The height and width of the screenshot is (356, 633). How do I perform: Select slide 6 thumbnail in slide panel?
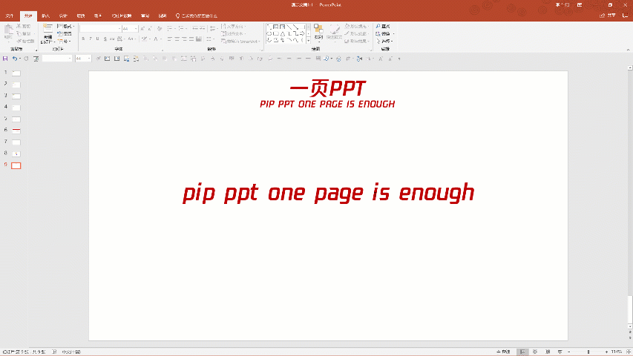coord(16,130)
